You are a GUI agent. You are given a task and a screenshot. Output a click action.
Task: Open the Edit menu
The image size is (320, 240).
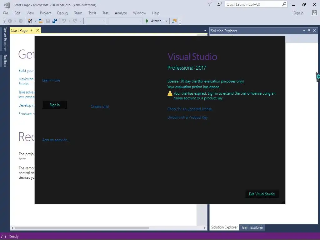[x=17, y=13]
